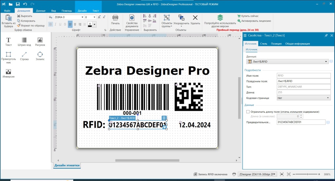Click the Open folder icon in title bar

10,4
